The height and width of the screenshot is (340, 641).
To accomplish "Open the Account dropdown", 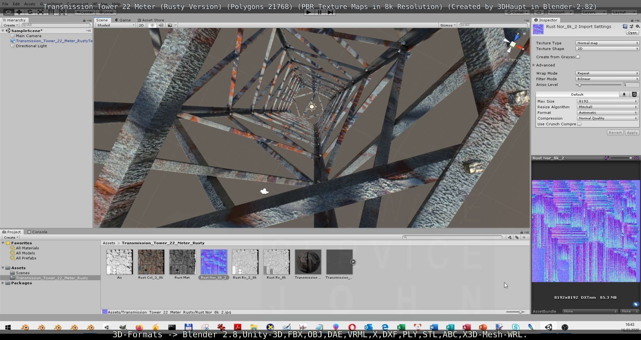I will (x=561, y=12).
